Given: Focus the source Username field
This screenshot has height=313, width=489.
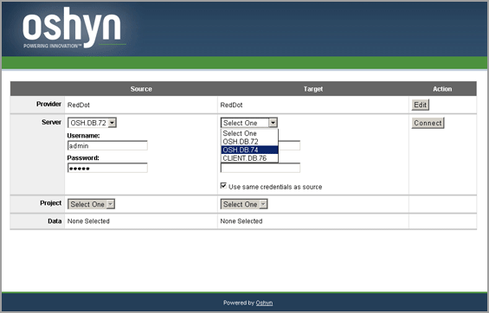Looking at the screenshot, I should click(x=107, y=145).
